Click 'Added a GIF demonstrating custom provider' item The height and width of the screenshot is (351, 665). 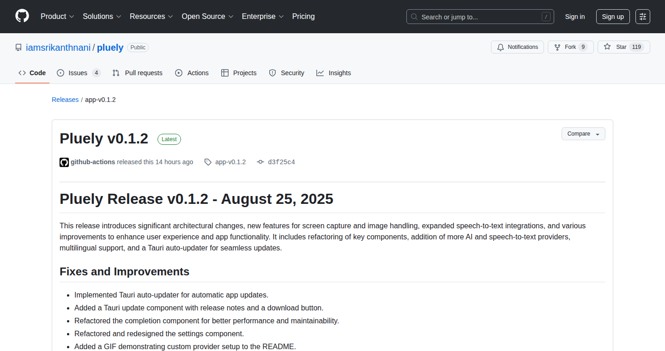(x=185, y=346)
